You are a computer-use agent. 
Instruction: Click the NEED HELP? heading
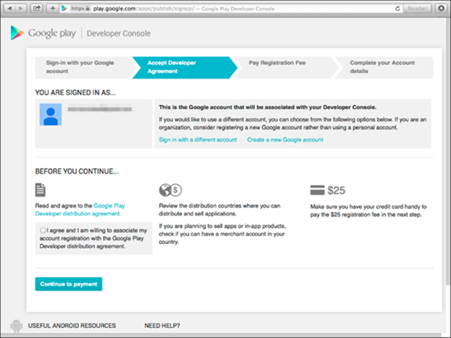click(x=162, y=326)
